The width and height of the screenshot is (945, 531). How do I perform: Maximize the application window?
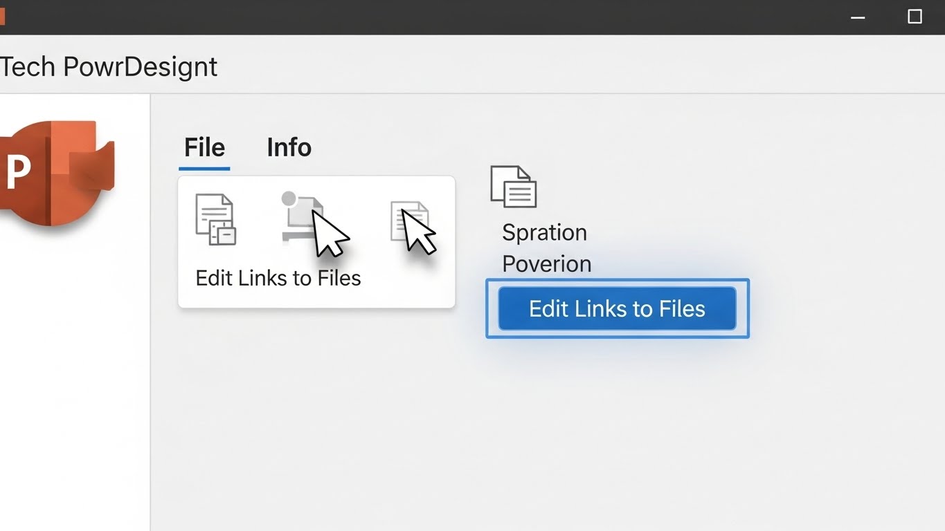click(915, 17)
